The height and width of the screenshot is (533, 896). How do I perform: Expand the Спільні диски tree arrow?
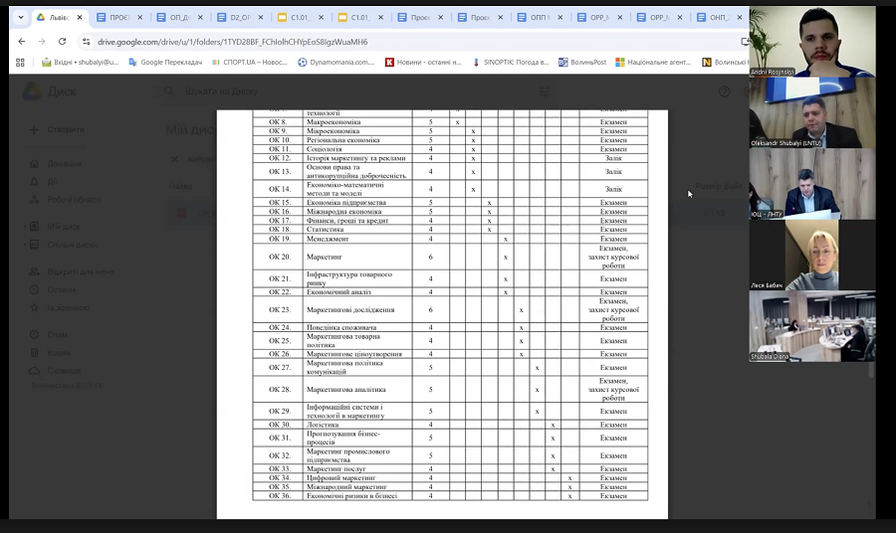(23, 245)
